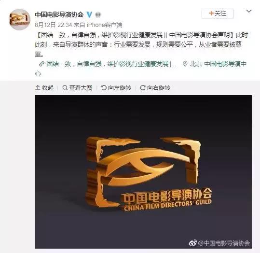
Task: Open the 北京·中国电影导演中心 location link
Action: point(141,69)
